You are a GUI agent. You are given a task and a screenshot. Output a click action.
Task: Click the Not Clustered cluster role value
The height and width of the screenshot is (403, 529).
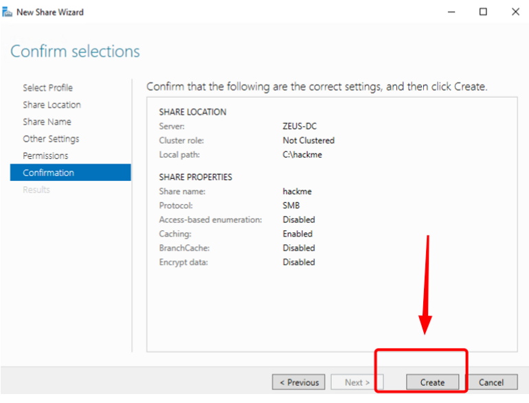point(308,140)
